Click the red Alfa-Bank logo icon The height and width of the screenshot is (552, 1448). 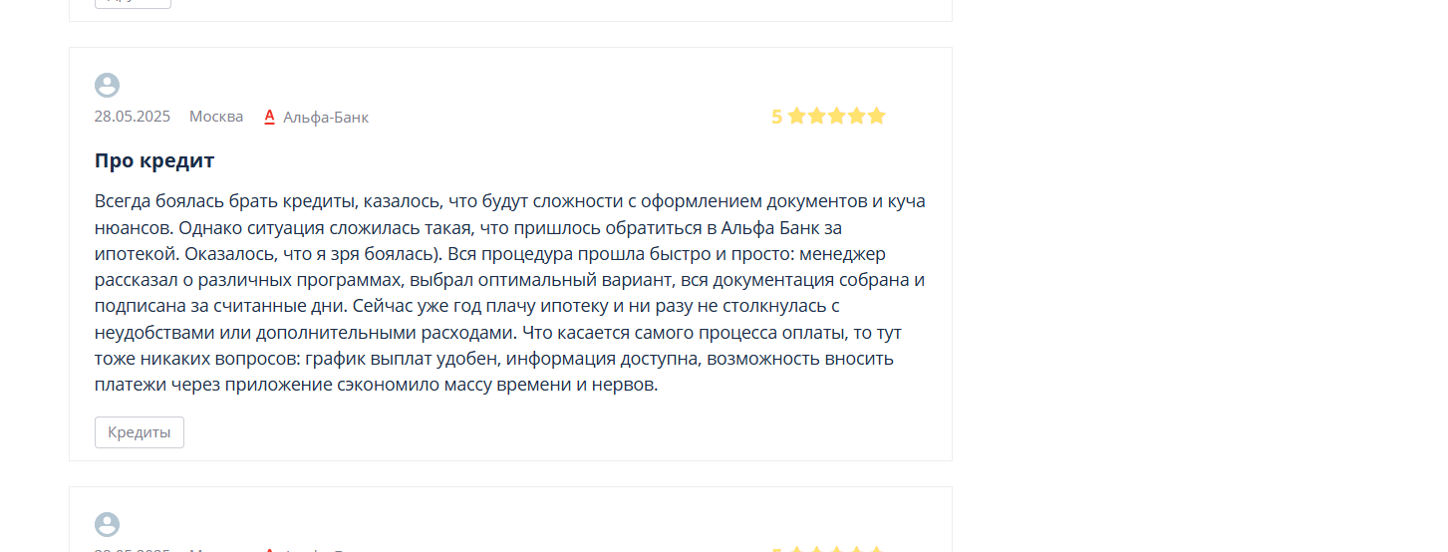(269, 117)
